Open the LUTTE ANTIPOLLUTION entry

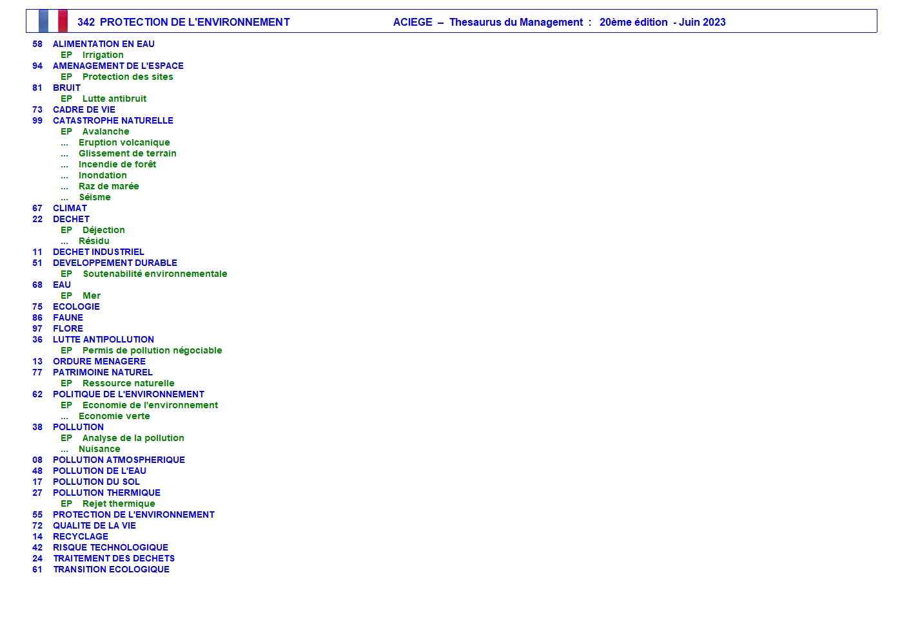pos(103,339)
